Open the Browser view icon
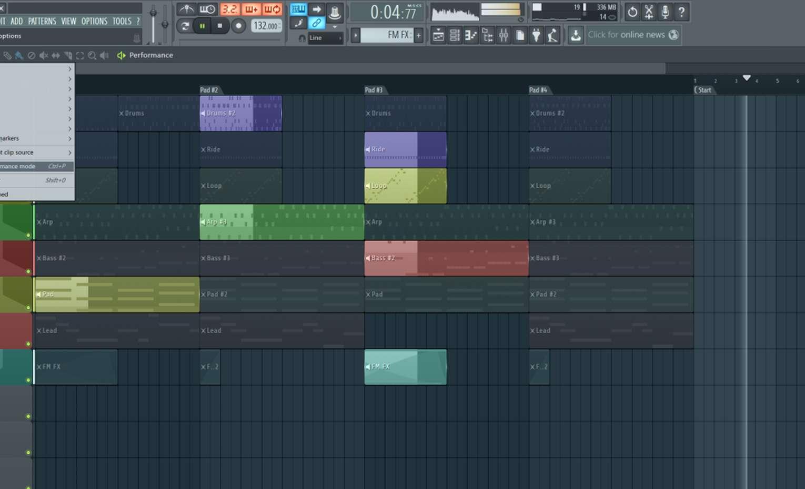This screenshot has height=489, width=805. pyautogui.click(x=487, y=35)
